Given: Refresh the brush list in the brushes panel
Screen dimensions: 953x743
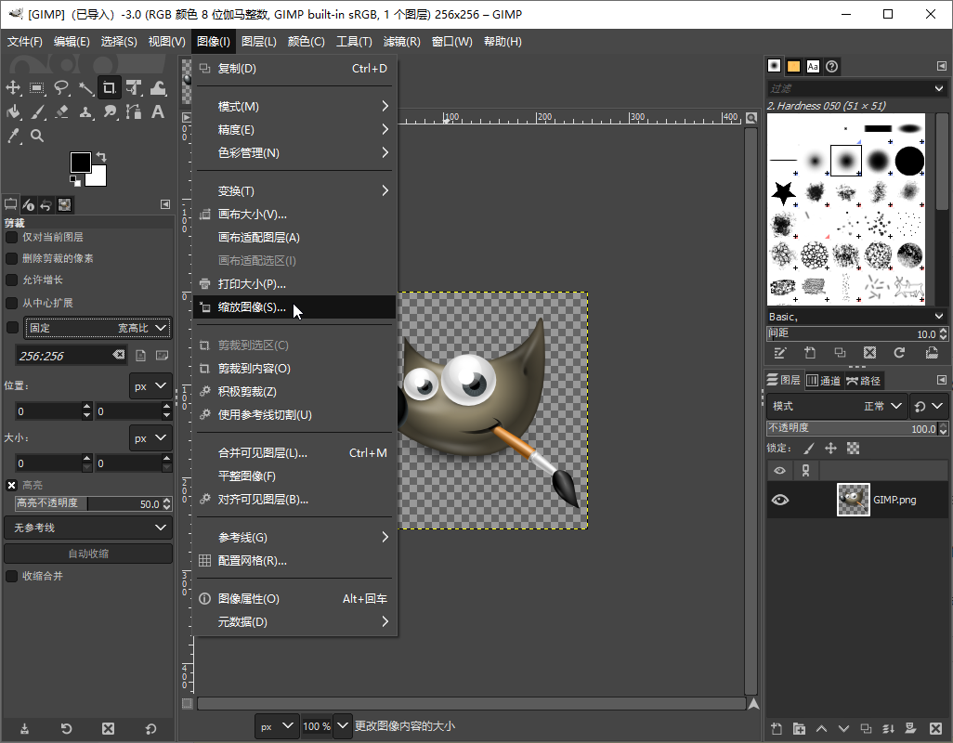Looking at the screenshot, I should pyautogui.click(x=898, y=352).
